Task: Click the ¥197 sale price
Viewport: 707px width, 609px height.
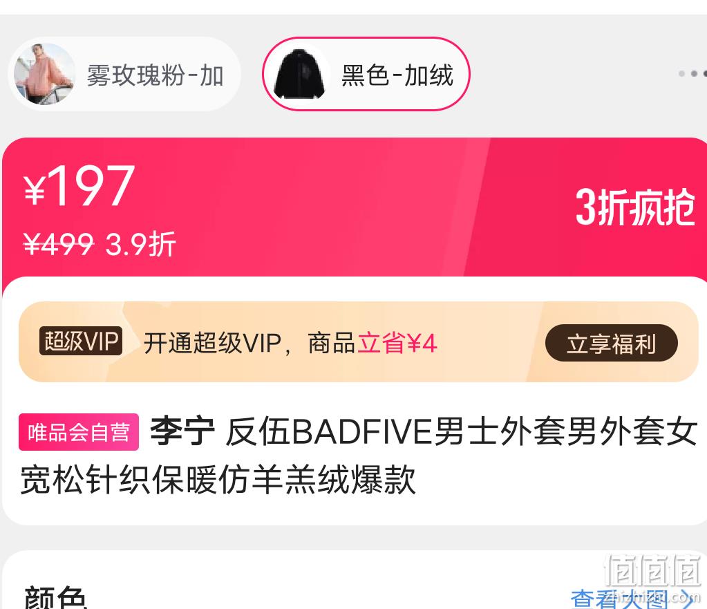Action: pyautogui.click(x=79, y=185)
